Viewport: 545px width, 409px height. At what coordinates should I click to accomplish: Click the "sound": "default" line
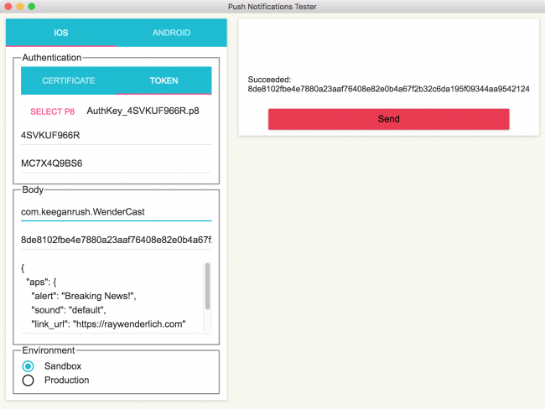click(69, 310)
